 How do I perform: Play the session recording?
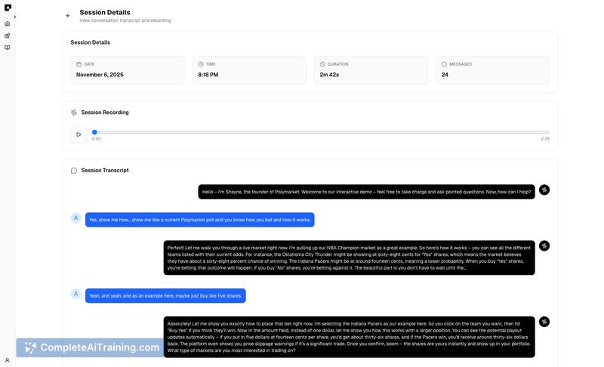click(79, 134)
